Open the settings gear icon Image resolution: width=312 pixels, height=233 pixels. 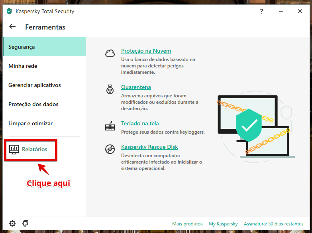pos(12,223)
